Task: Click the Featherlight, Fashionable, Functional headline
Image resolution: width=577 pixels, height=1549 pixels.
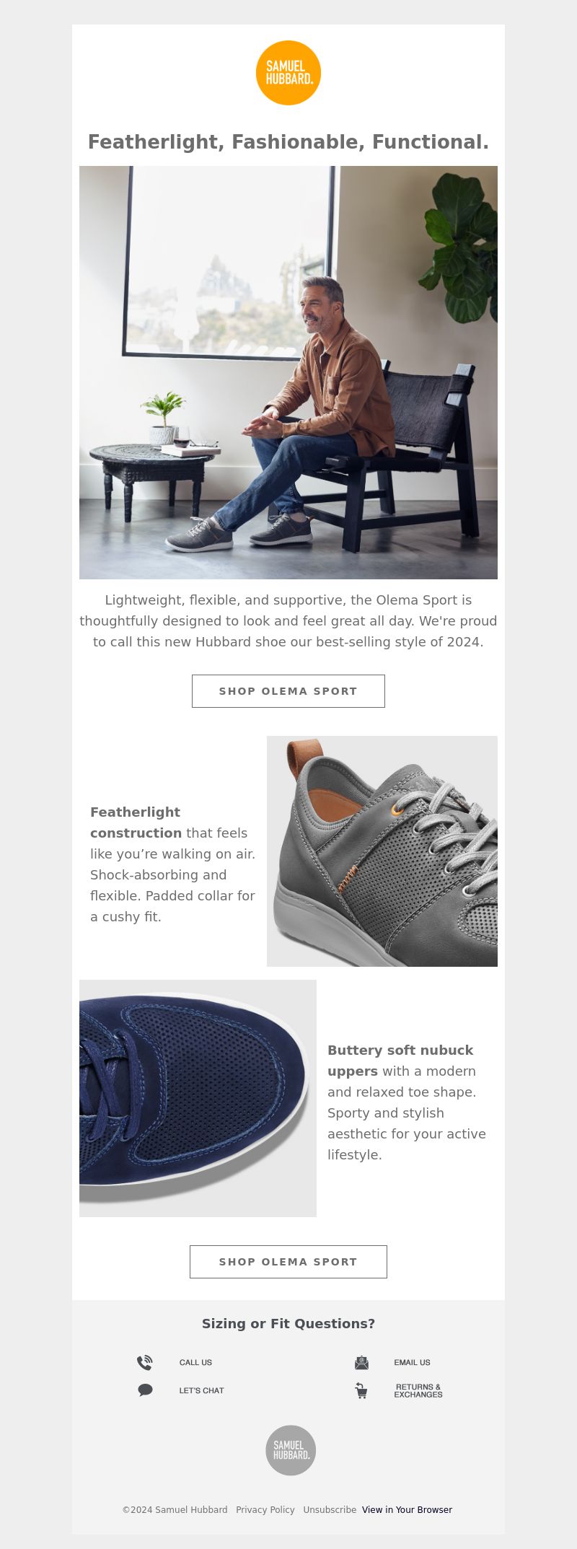Action: (288, 142)
